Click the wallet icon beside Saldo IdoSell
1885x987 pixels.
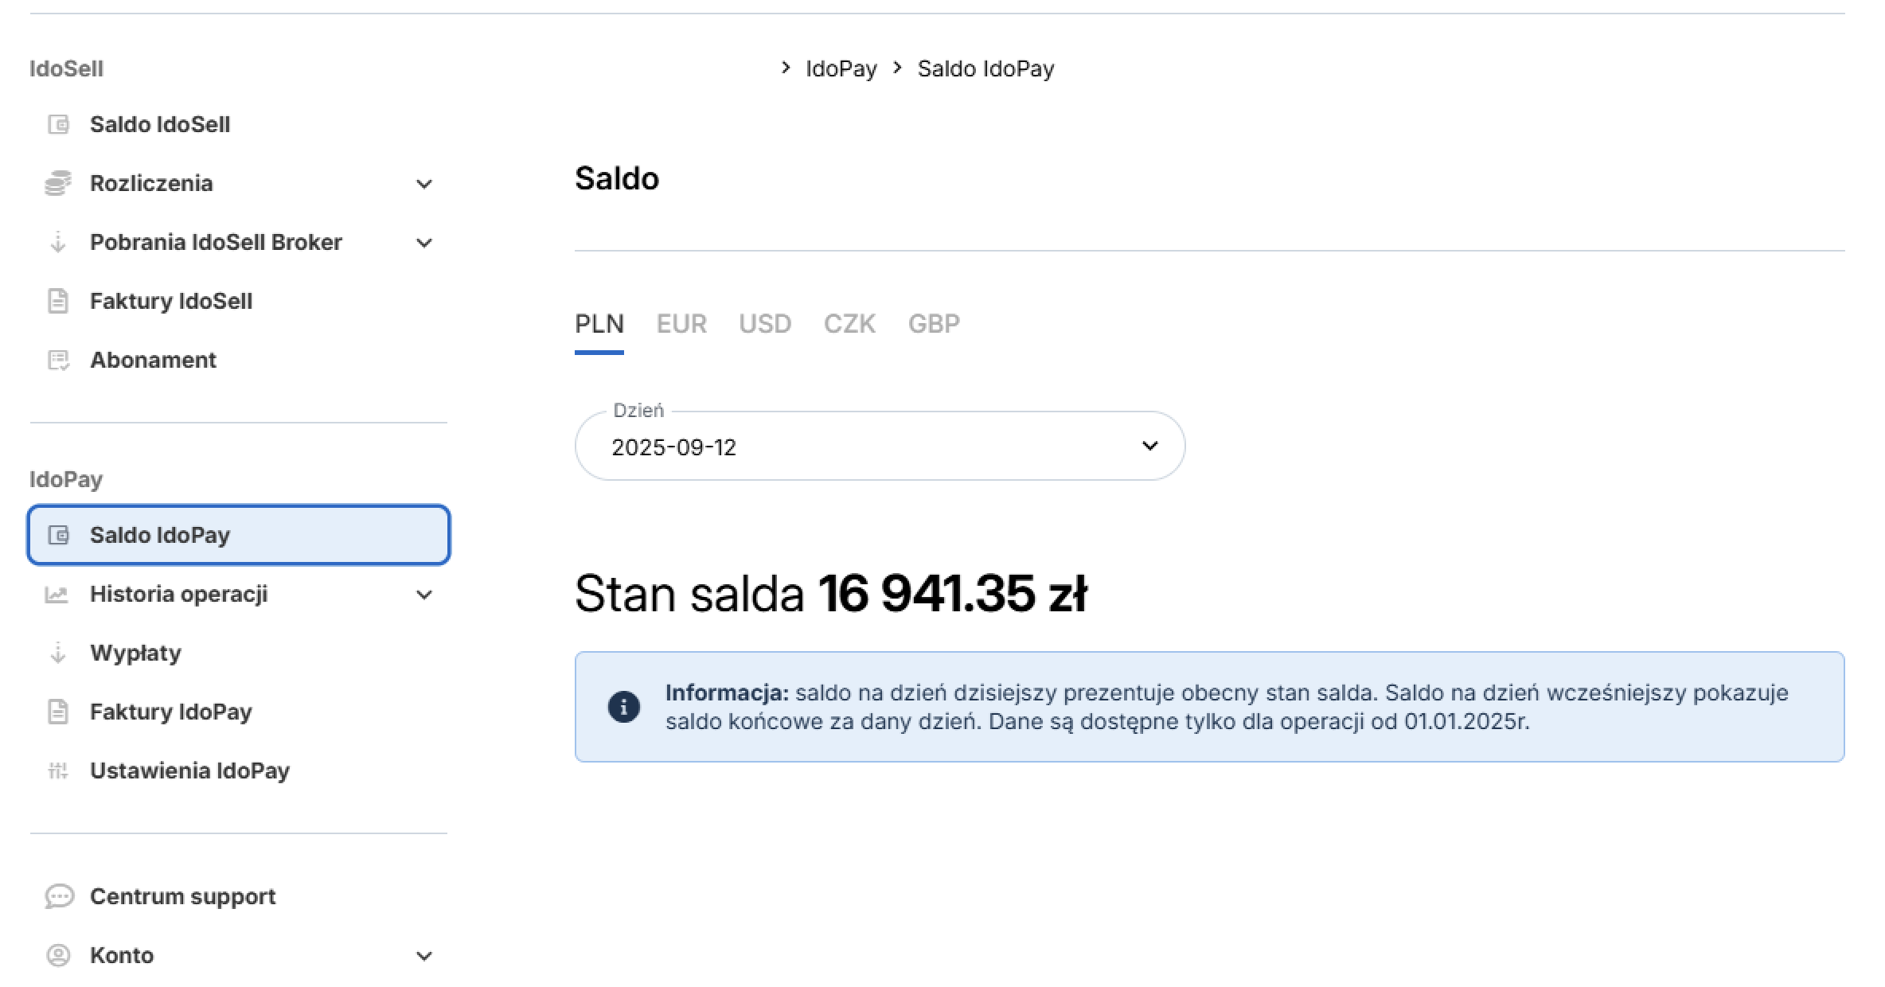pos(58,124)
